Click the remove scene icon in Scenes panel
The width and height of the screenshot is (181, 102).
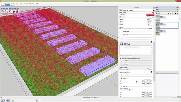(x=159, y=13)
